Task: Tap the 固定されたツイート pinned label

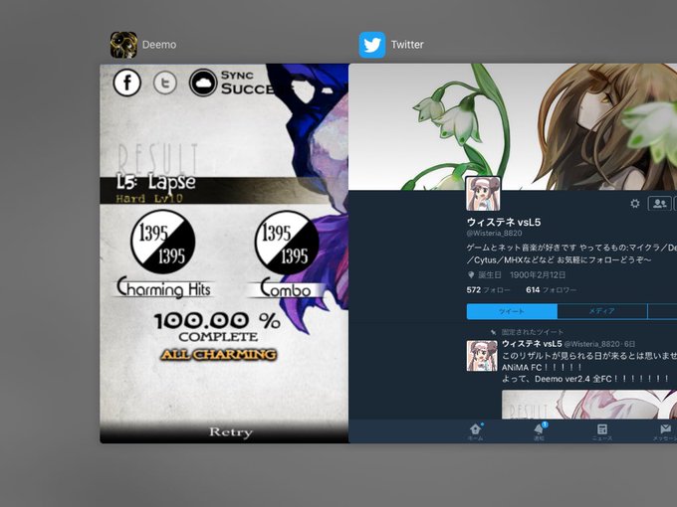Action: (x=533, y=332)
